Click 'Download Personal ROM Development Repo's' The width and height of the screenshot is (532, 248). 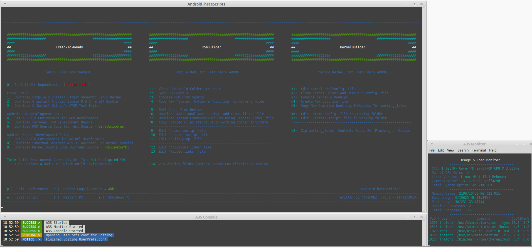(x=50, y=122)
